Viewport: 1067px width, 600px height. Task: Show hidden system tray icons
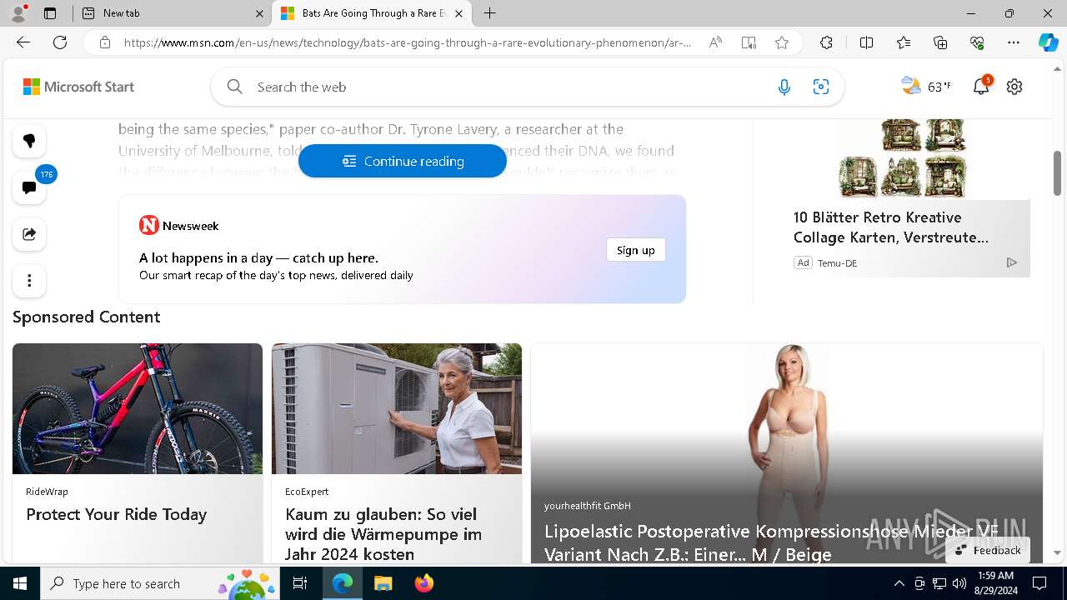coord(899,583)
